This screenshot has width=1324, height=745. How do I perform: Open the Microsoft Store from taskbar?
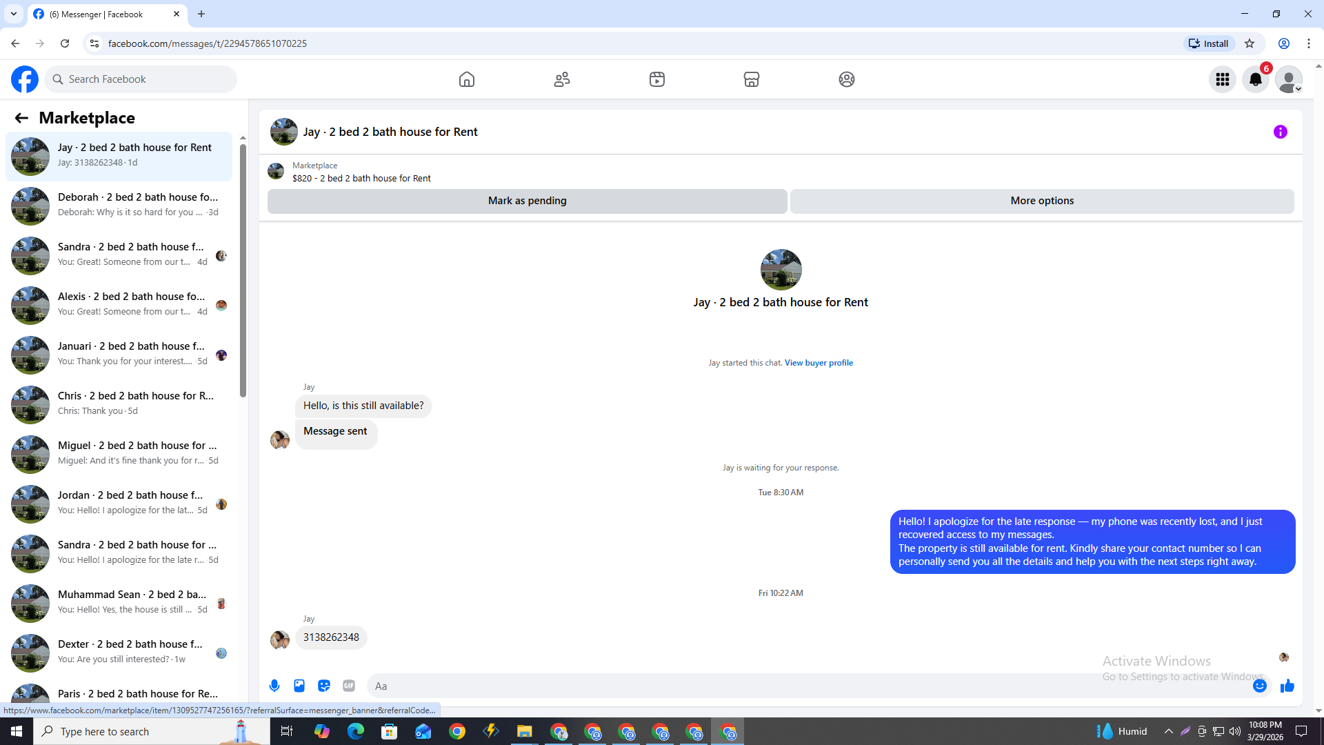[390, 731]
